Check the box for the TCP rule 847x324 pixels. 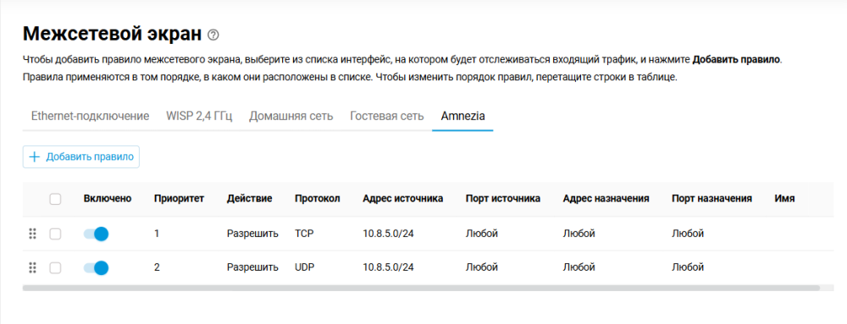(x=55, y=233)
